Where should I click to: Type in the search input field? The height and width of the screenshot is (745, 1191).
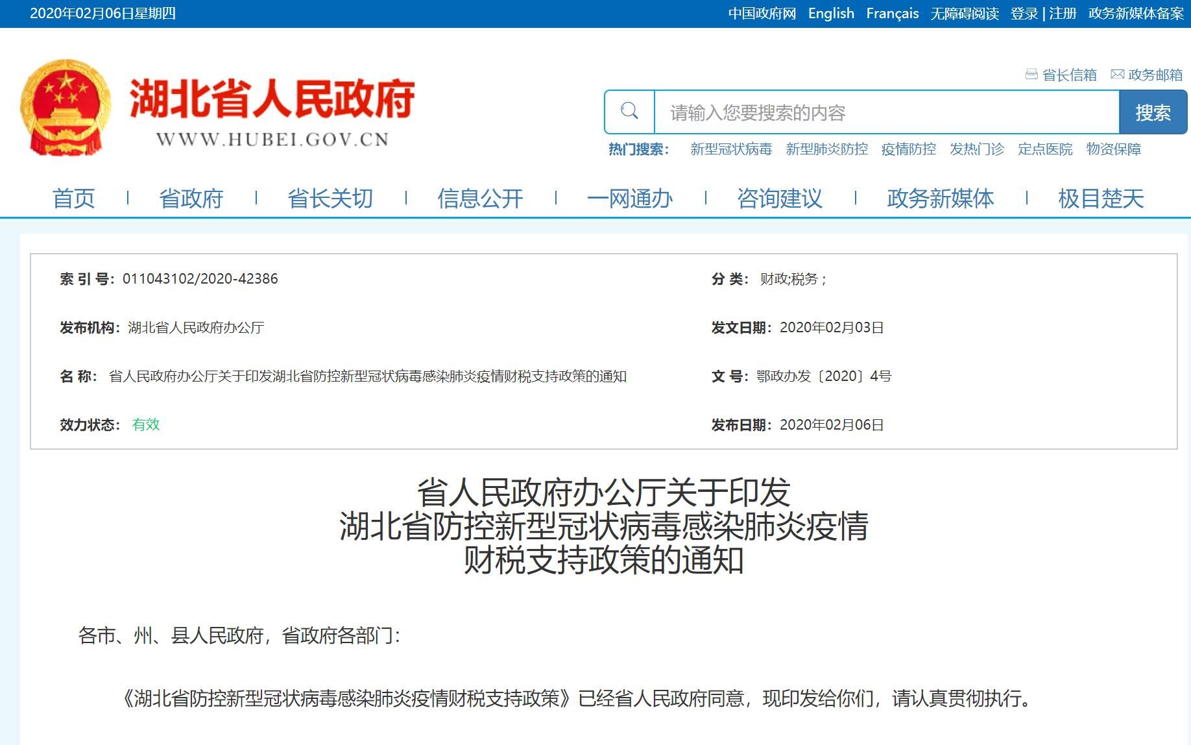click(886, 113)
